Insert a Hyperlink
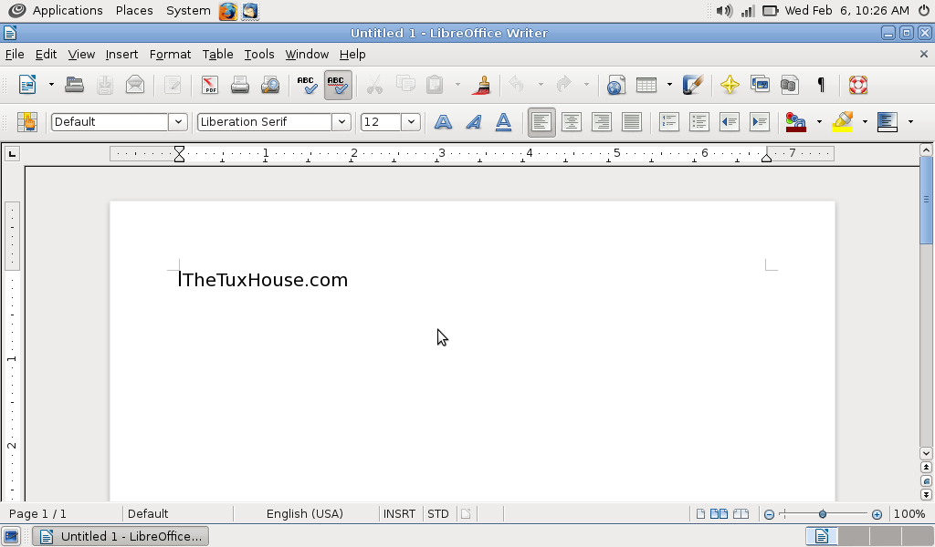Viewport: 935px width, 547px height. click(x=616, y=85)
